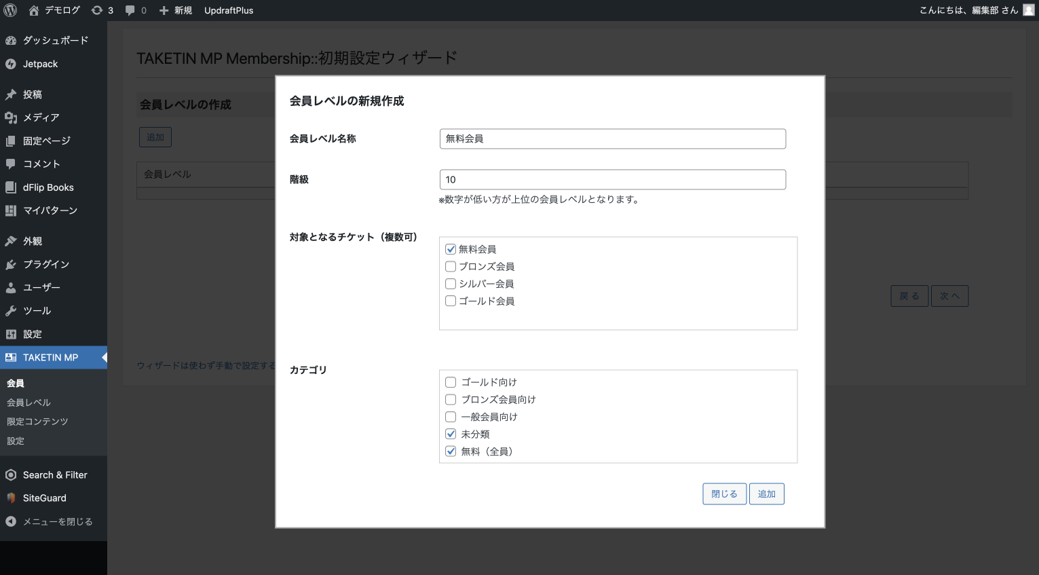Check the ブロンズ会員向け category checkbox
Viewport: 1039px width, 575px height.
click(x=451, y=399)
